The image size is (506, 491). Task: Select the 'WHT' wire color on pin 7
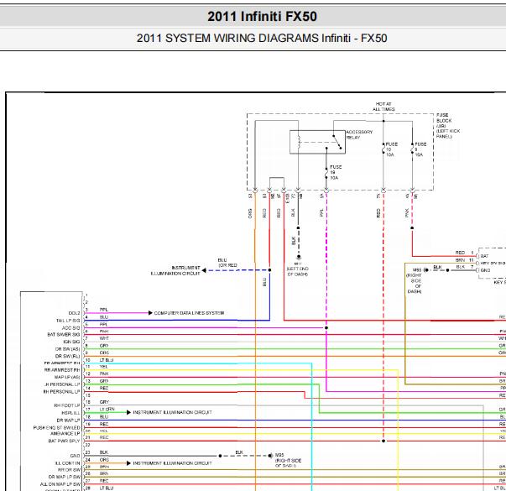click(x=104, y=338)
